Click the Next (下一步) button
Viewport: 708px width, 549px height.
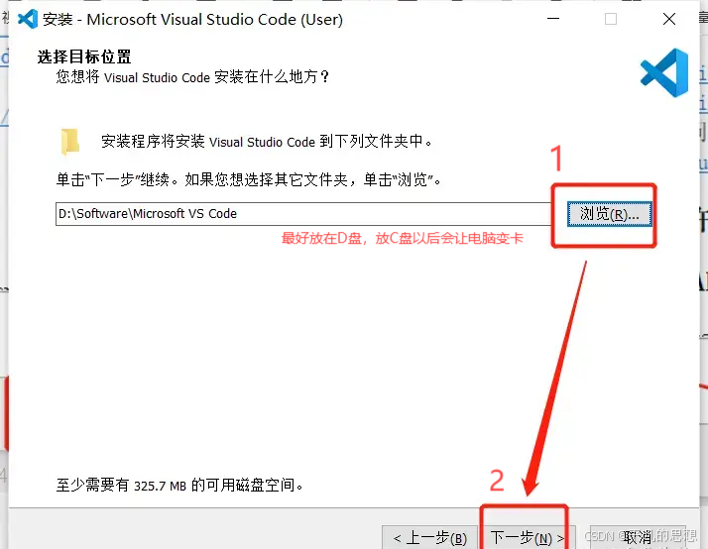[x=528, y=537]
